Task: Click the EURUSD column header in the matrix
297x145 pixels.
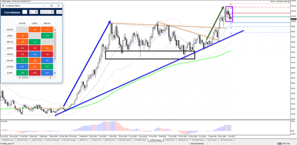Action: pyautogui.click(x=22, y=23)
